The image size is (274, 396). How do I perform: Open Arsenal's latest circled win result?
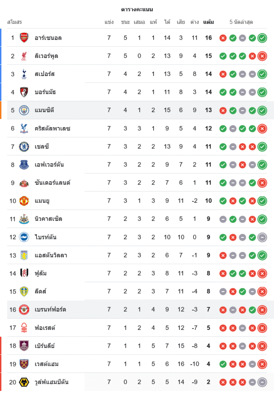pos(262,38)
